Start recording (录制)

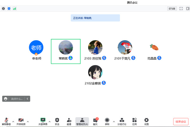click(x=107, y=122)
